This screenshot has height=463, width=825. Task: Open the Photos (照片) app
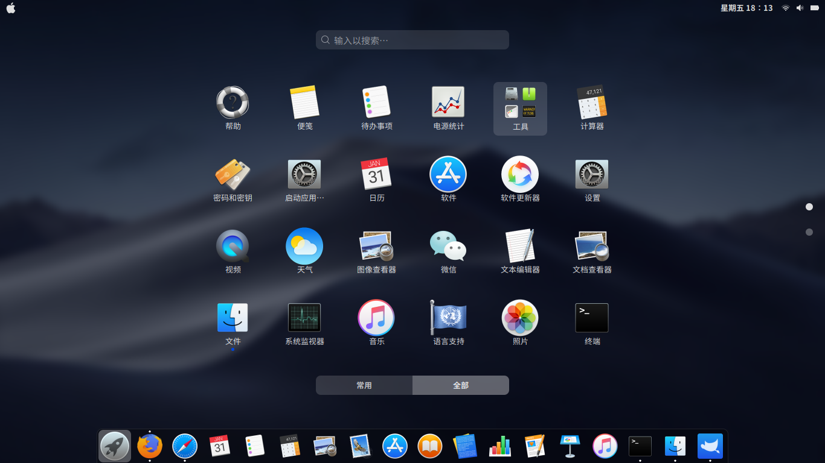[x=519, y=318]
